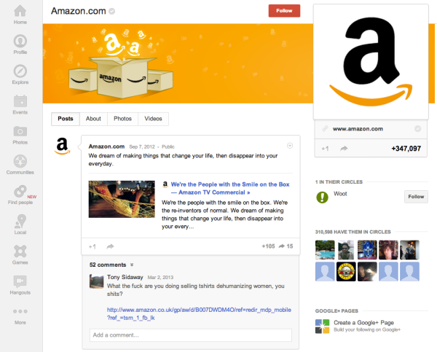Click the red Follow button
The height and width of the screenshot is (352, 437).
pos(284,11)
